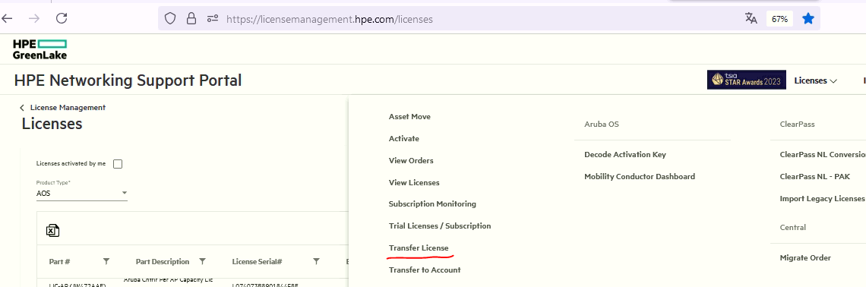Viewport: 866px width, 287px height.
Task: Click the HPE GreenLake logo
Action: tap(40, 49)
